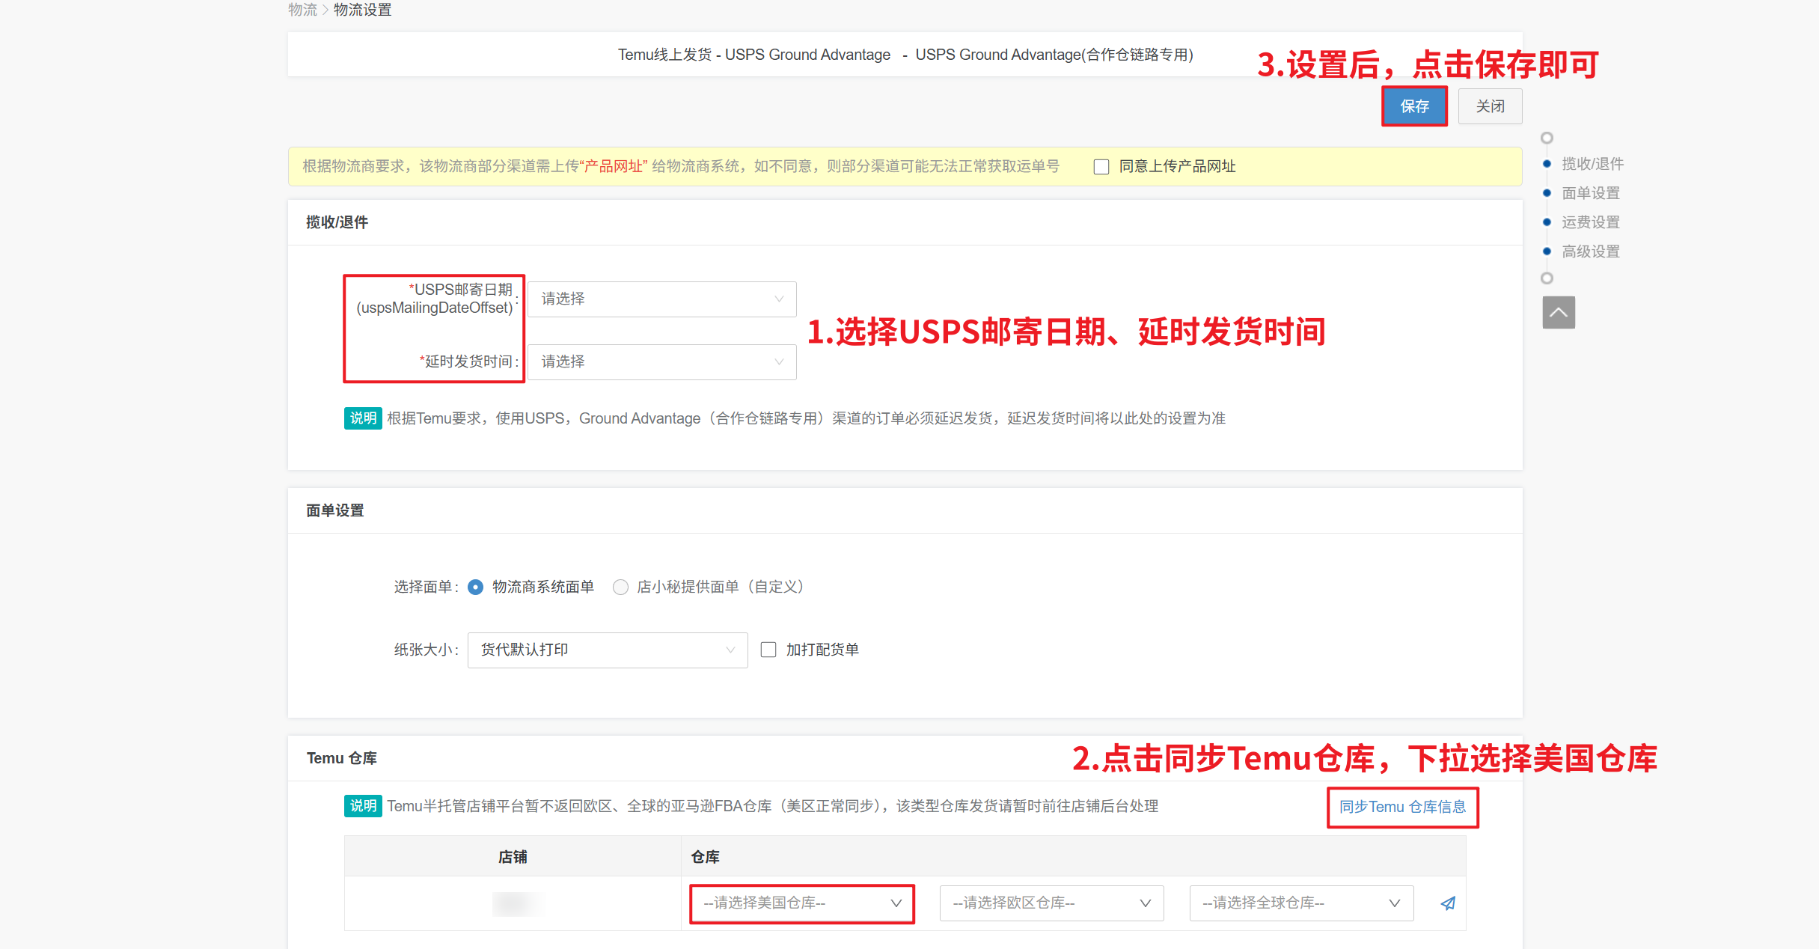The image size is (1819, 949).
Task: Jump to 面单设置 in side navigation
Action: click(1590, 193)
